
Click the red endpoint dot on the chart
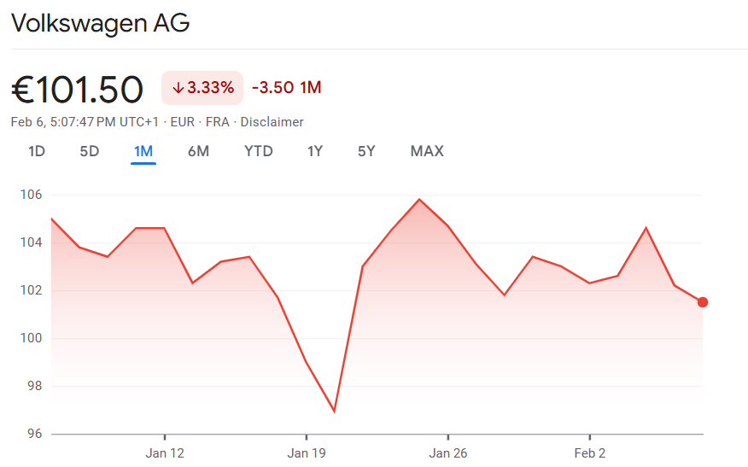702,302
